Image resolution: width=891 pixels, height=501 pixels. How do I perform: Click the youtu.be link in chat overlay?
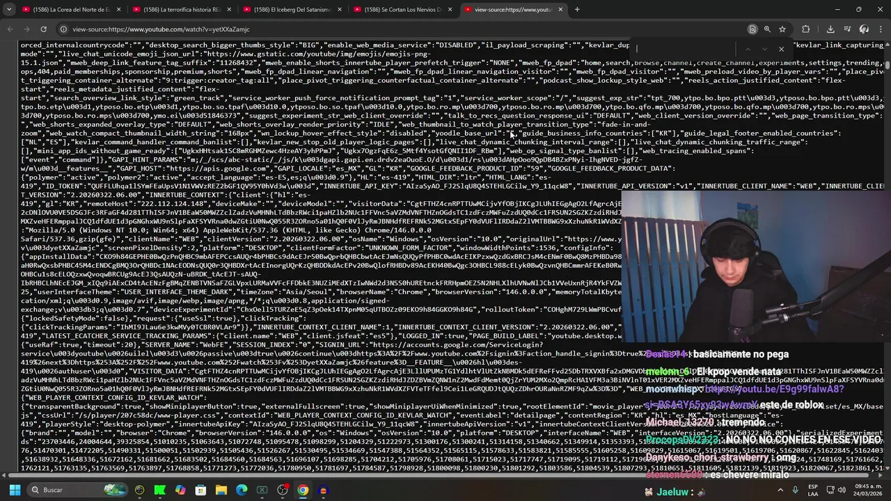[x=775, y=389]
